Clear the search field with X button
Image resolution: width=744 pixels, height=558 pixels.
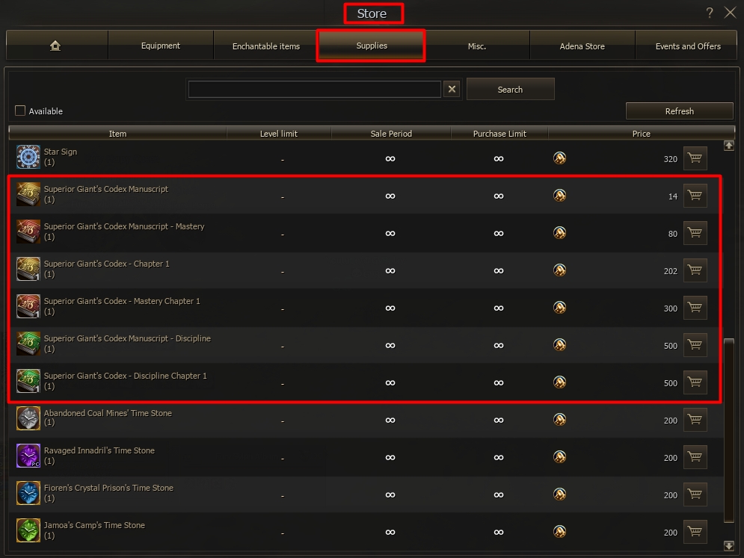452,90
